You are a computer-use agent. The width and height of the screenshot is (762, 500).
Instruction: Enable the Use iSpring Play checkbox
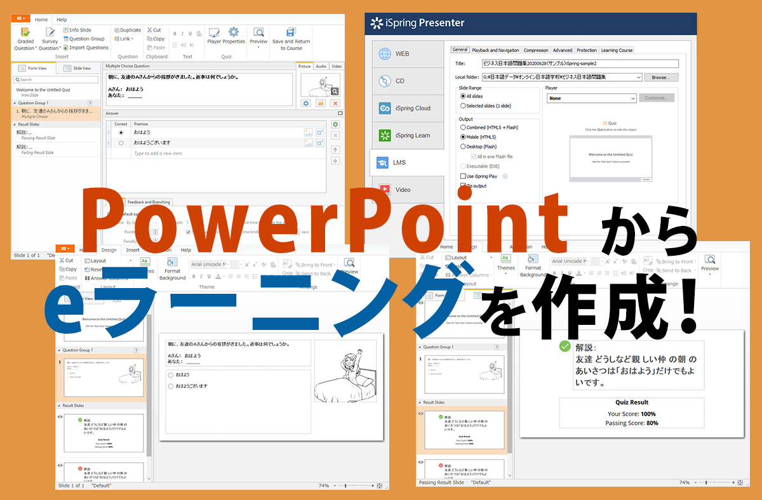click(463, 176)
